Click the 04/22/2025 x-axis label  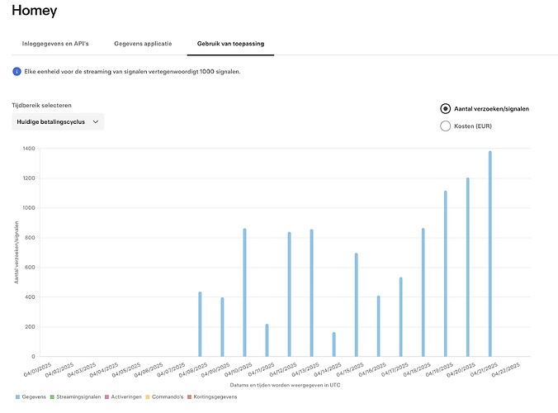[506, 370]
